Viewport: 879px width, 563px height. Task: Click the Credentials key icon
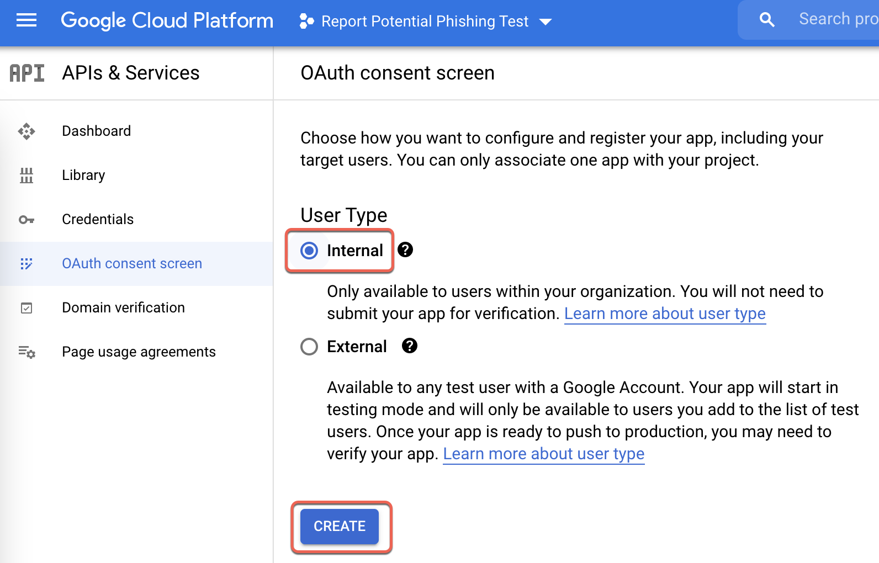pyautogui.click(x=27, y=220)
